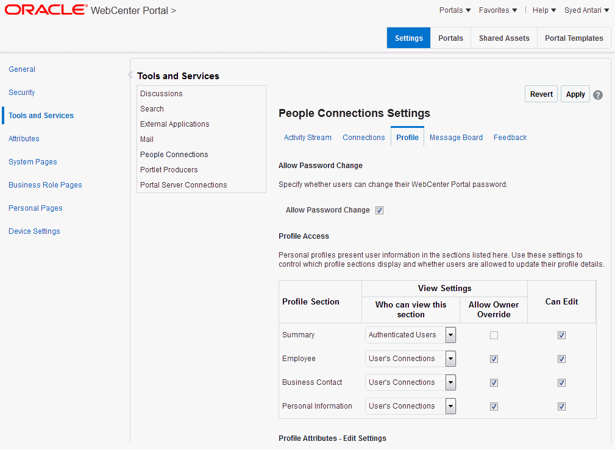The width and height of the screenshot is (615, 450).
Task: Open the Help menu
Action: click(x=544, y=10)
